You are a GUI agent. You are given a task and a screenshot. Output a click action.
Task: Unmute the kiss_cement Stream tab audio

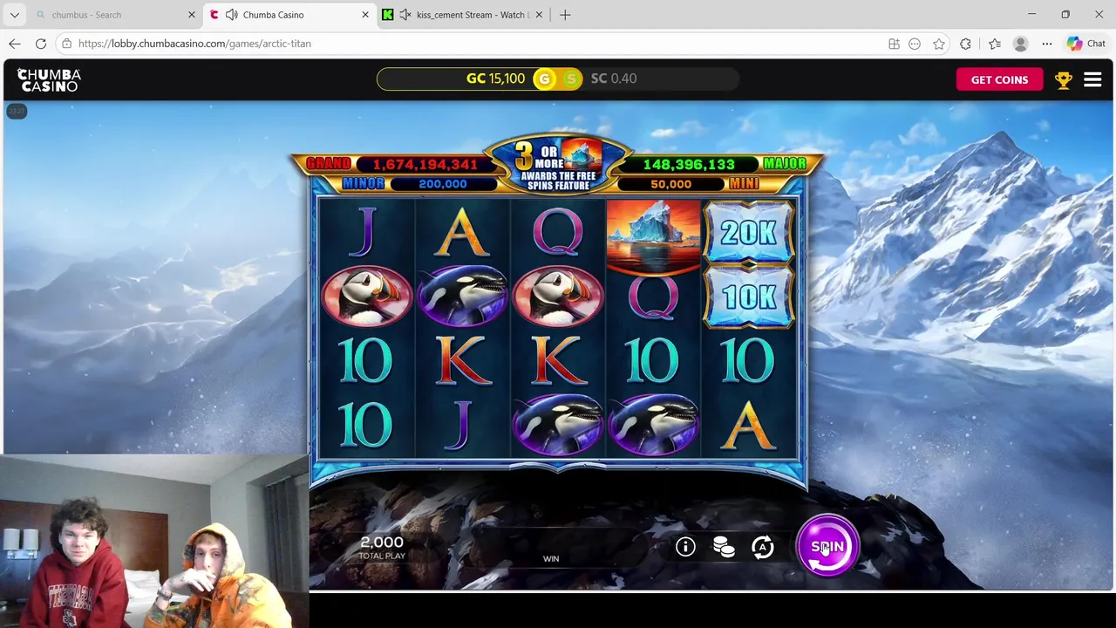(405, 15)
